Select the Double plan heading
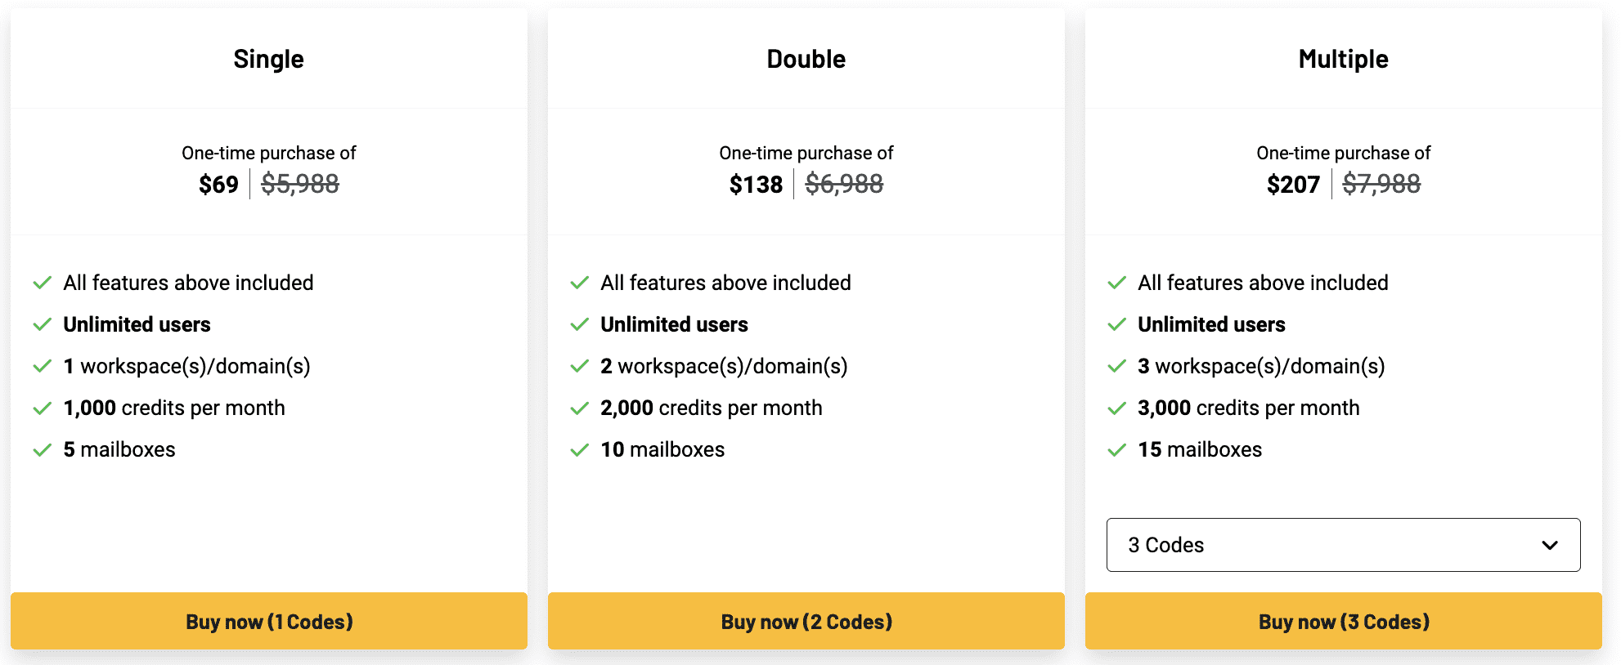The height and width of the screenshot is (665, 1621). coord(806,59)
